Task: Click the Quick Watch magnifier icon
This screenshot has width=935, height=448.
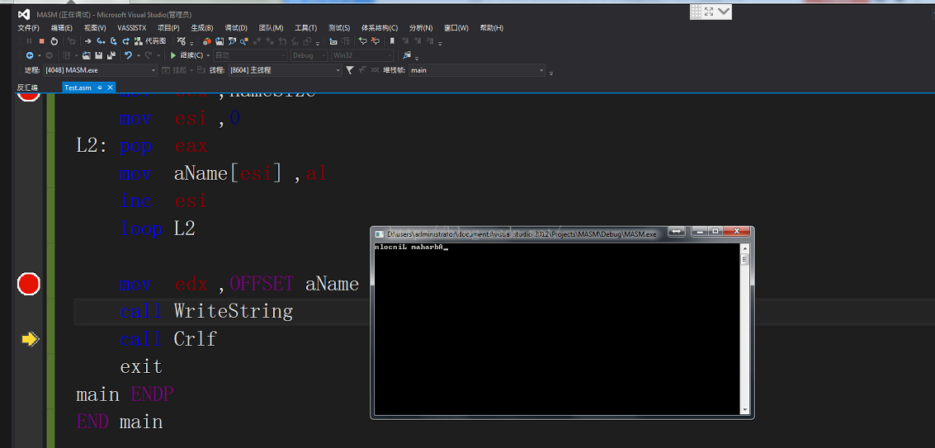Action: pyautogui.click(x=232, y=41)
